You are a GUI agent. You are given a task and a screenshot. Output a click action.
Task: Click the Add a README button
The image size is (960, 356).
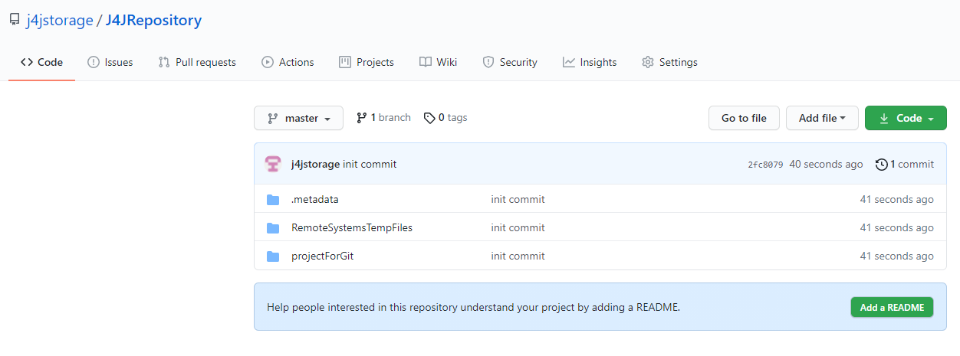pos(892,307)
